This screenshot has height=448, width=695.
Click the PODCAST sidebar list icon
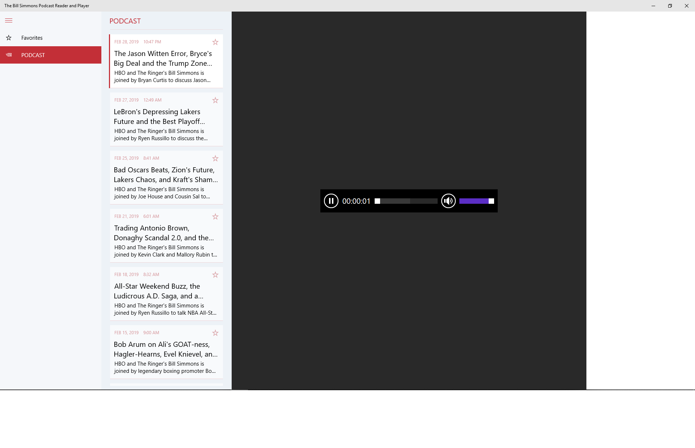pyautogui.click(x=9, y=55)
